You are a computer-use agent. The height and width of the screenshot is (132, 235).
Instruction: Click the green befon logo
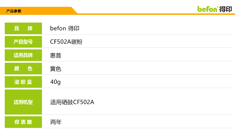[208, 9]
